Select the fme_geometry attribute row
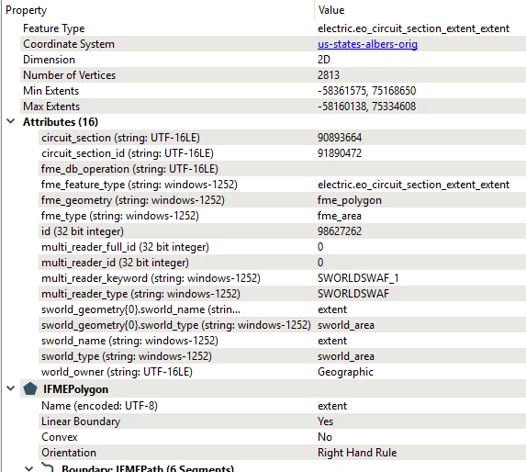 point(282,200)
